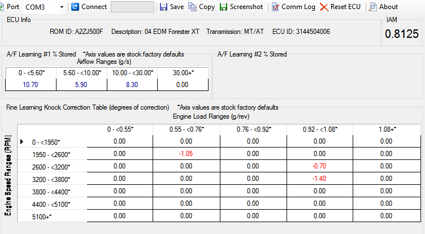Select A/F Learning cell 8.30

(132, 85)
